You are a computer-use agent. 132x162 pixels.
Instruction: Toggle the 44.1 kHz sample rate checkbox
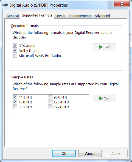coord(15,97)
